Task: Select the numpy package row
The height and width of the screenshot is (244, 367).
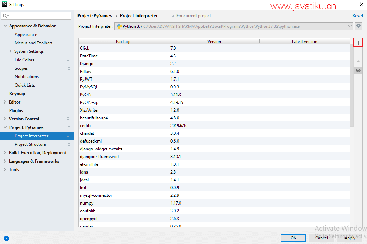Action: point(214,203)
